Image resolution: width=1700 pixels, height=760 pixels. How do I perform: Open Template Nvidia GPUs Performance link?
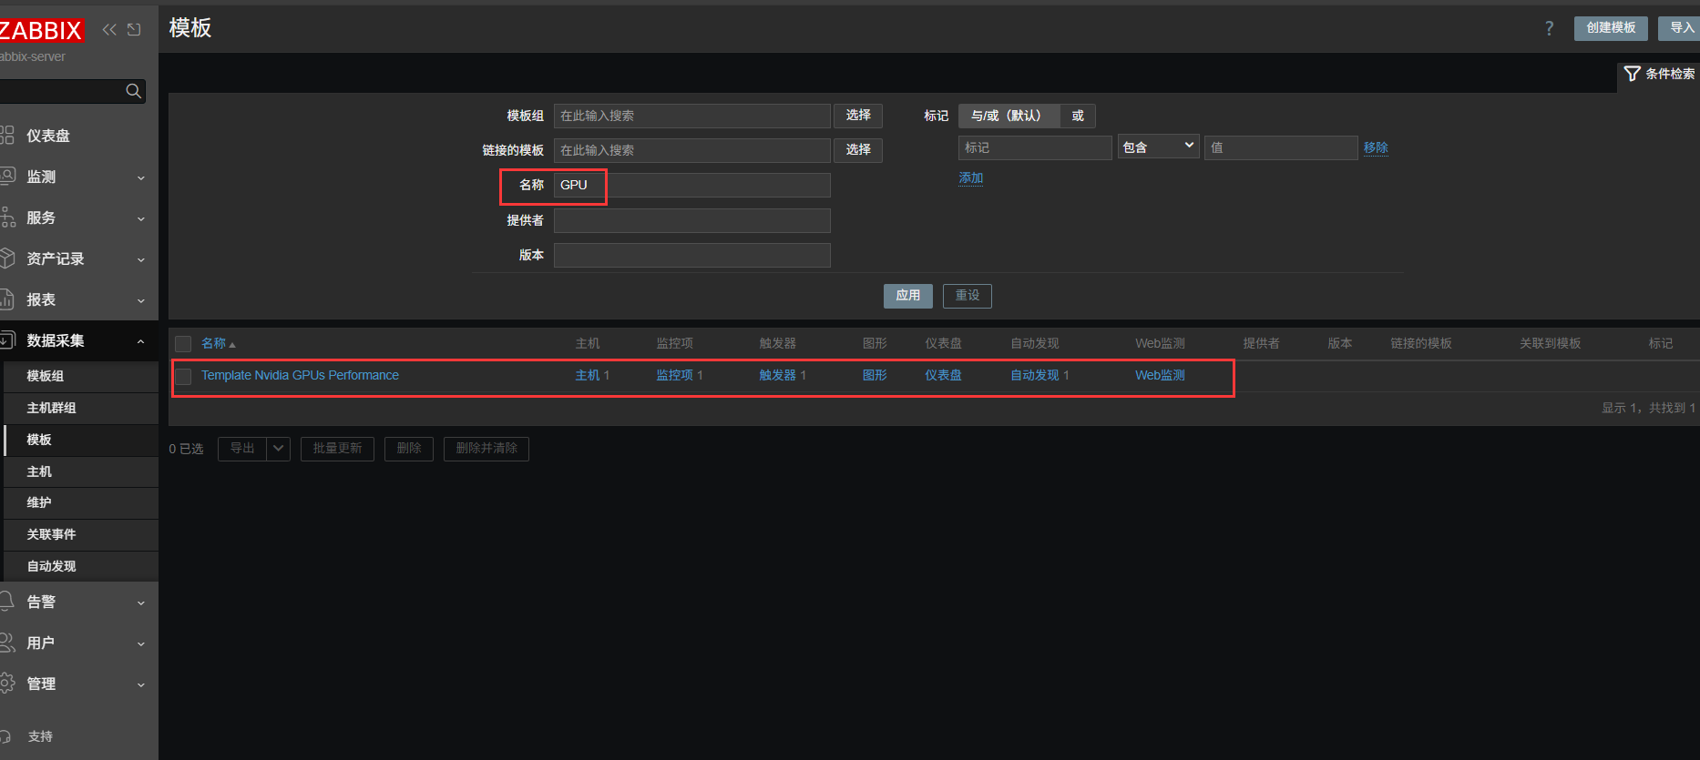pos(300,375)
